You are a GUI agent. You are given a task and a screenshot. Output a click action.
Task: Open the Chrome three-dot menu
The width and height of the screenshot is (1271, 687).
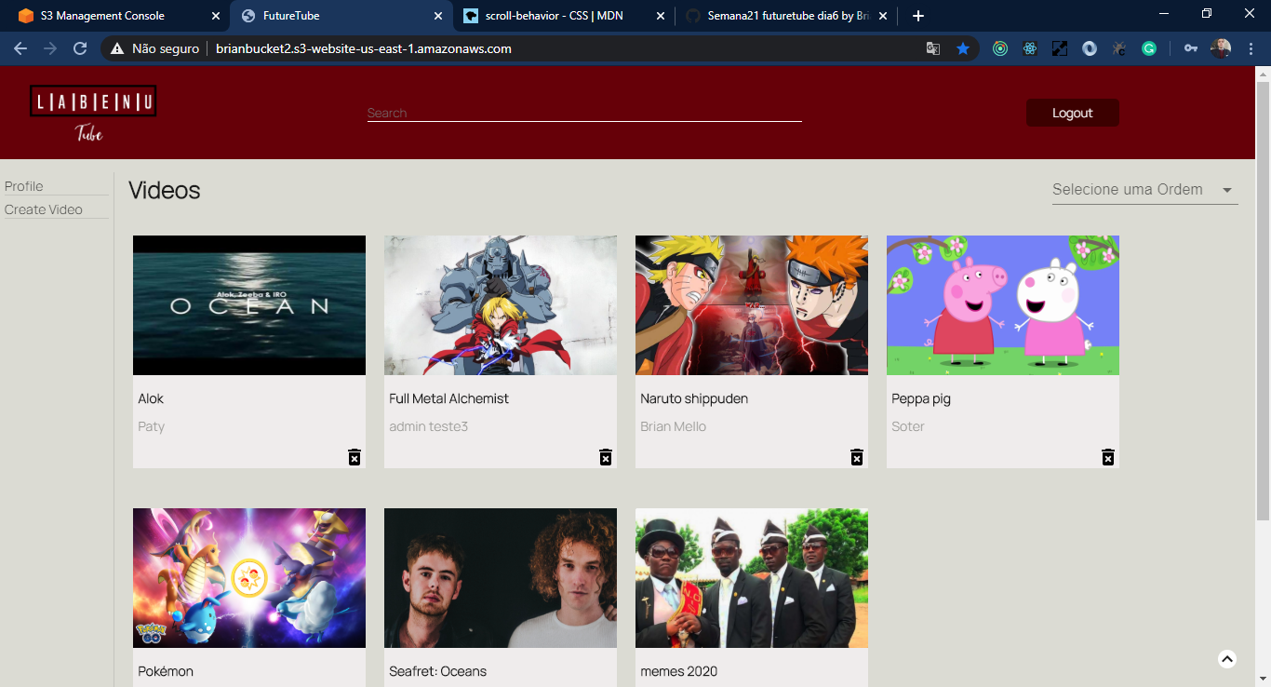point(1251,48)
